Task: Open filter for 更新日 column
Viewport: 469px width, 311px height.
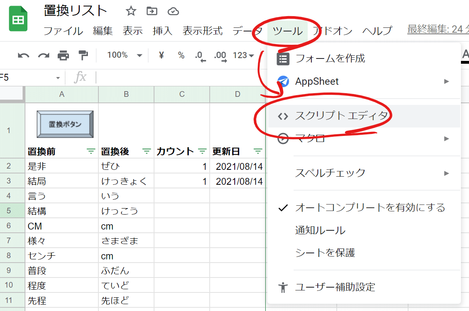Action: [258, 151]
